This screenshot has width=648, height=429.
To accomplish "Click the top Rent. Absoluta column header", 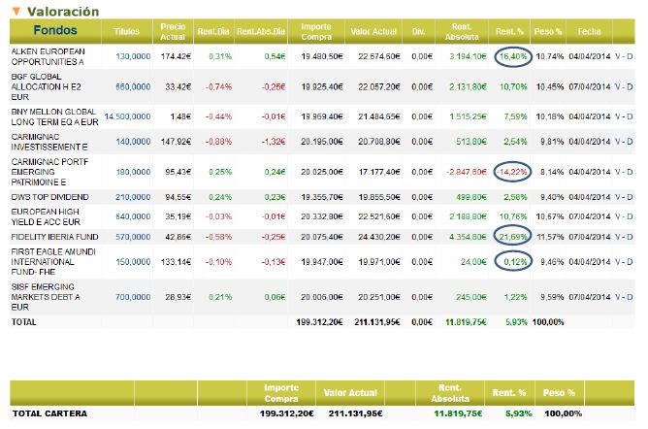I will (462, 31).
